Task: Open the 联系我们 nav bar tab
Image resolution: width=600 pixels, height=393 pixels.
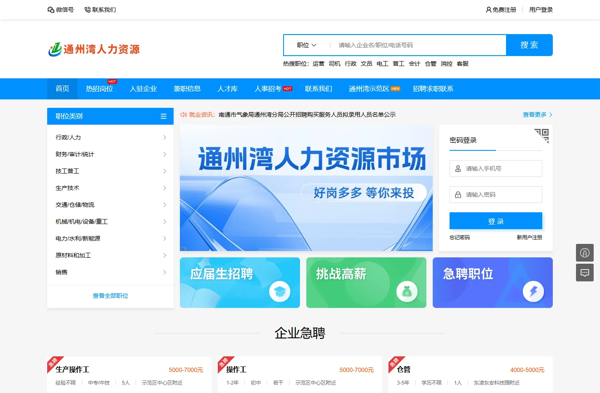Action: tap(319, 89)
